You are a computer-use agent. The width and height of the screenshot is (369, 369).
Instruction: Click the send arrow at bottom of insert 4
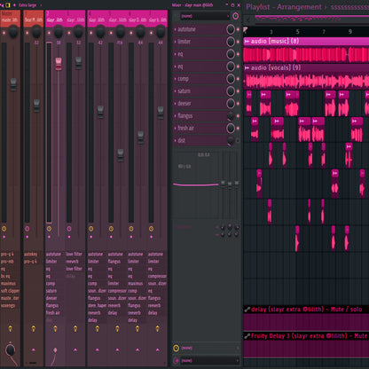pyautogui.click(x=98, y=349)
